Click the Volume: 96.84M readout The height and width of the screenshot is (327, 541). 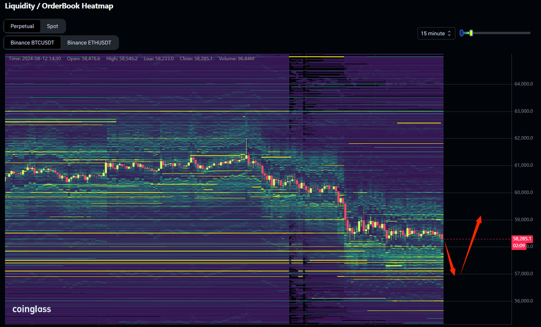tap(237, 59)
